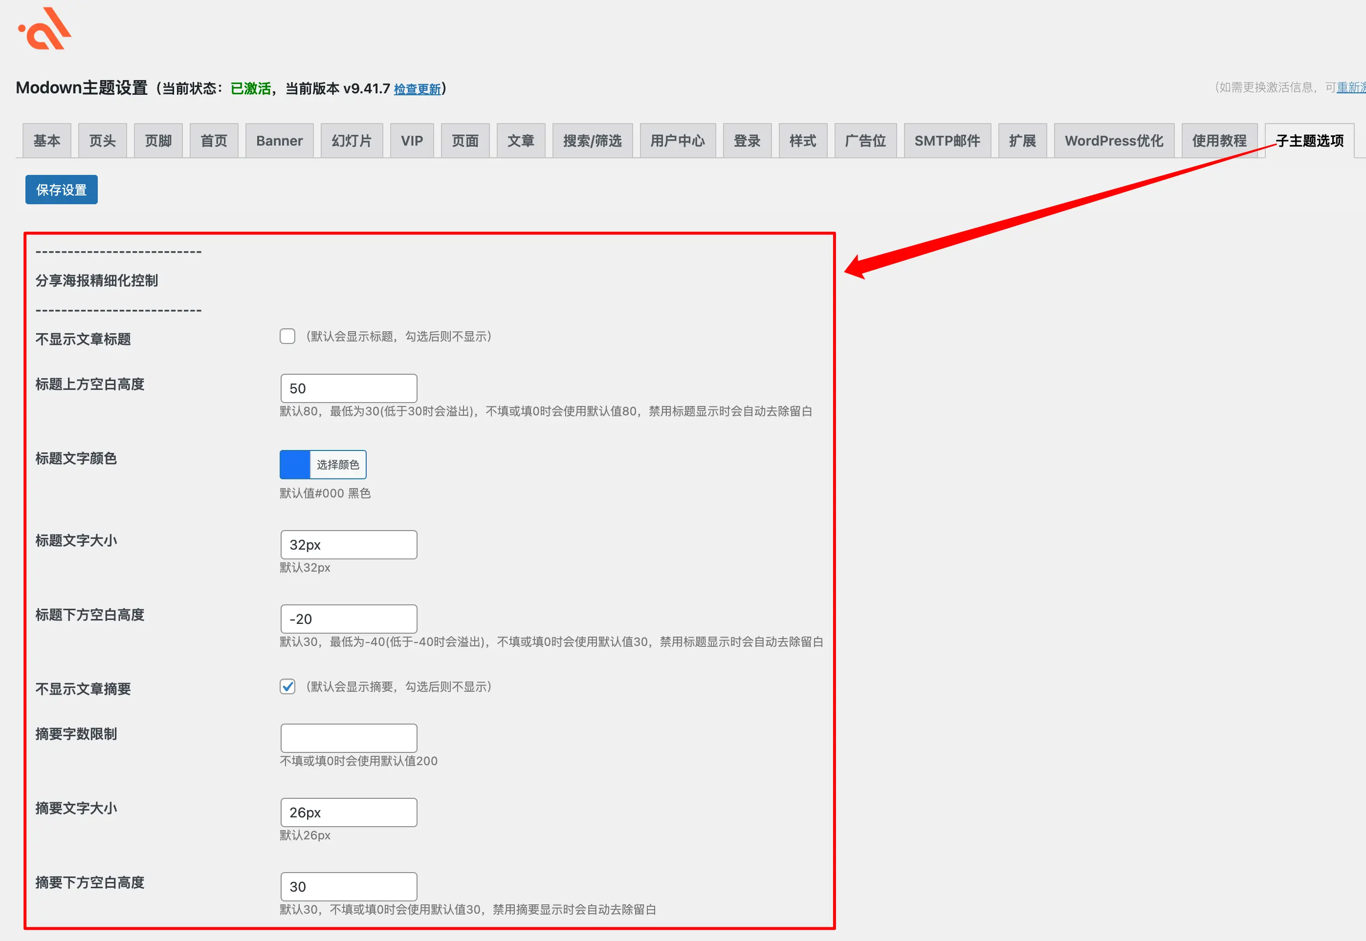The height and width of the screenshot is (941, 1366).
Task: Go to the 首页 tab
Action: (214, 141)
